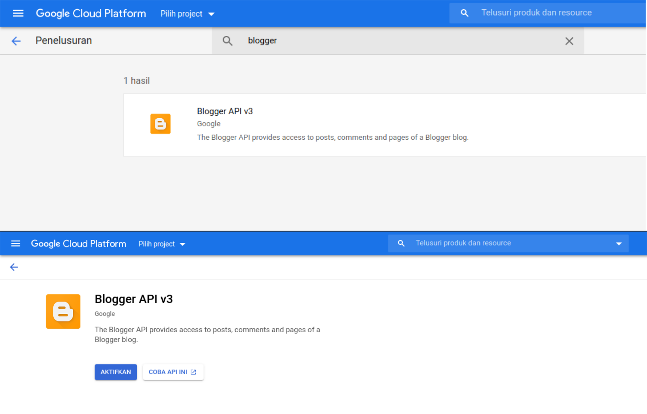Click the back arrow beside Penelusuran

[16, 41]
